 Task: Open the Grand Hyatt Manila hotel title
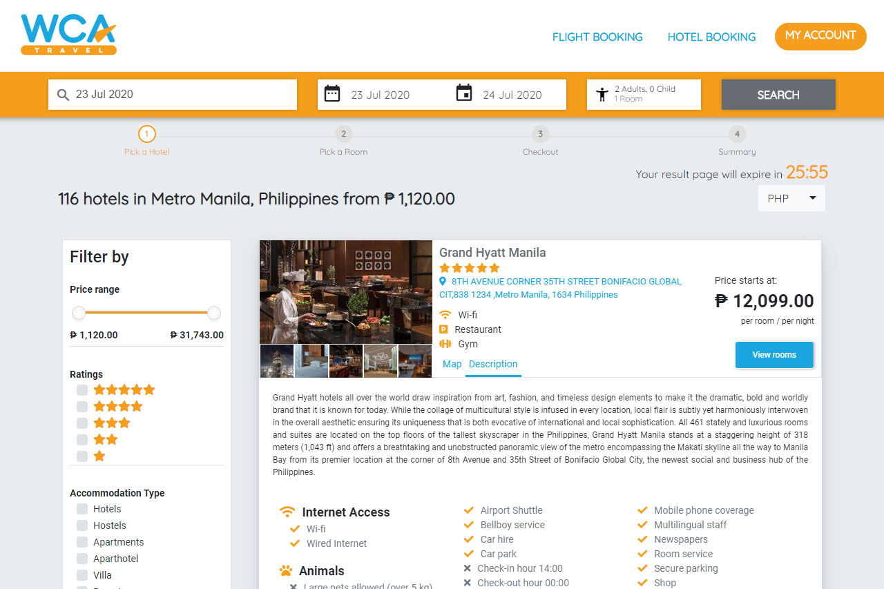492,253
